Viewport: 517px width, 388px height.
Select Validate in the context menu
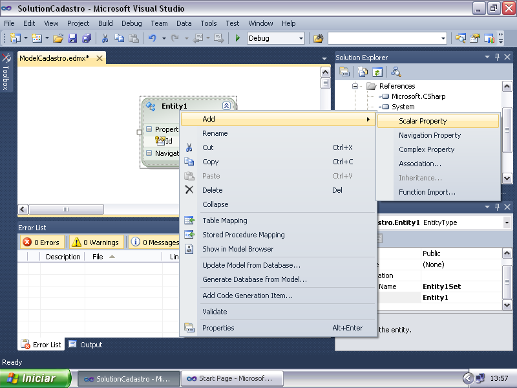click(x=278, y=312)
